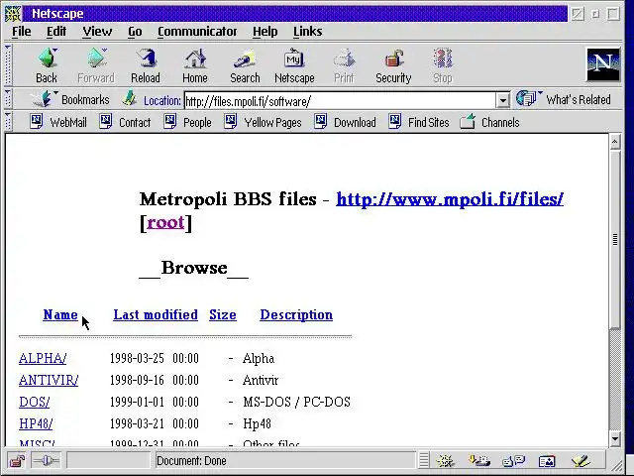Open the Help menu
The height and width of the screenshot is (476, 634).
(x=265, y=31)
